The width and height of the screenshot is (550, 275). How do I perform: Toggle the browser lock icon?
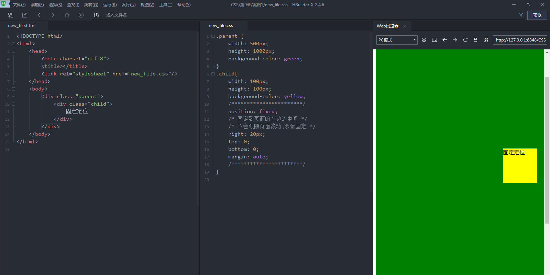tap(475, 40)
